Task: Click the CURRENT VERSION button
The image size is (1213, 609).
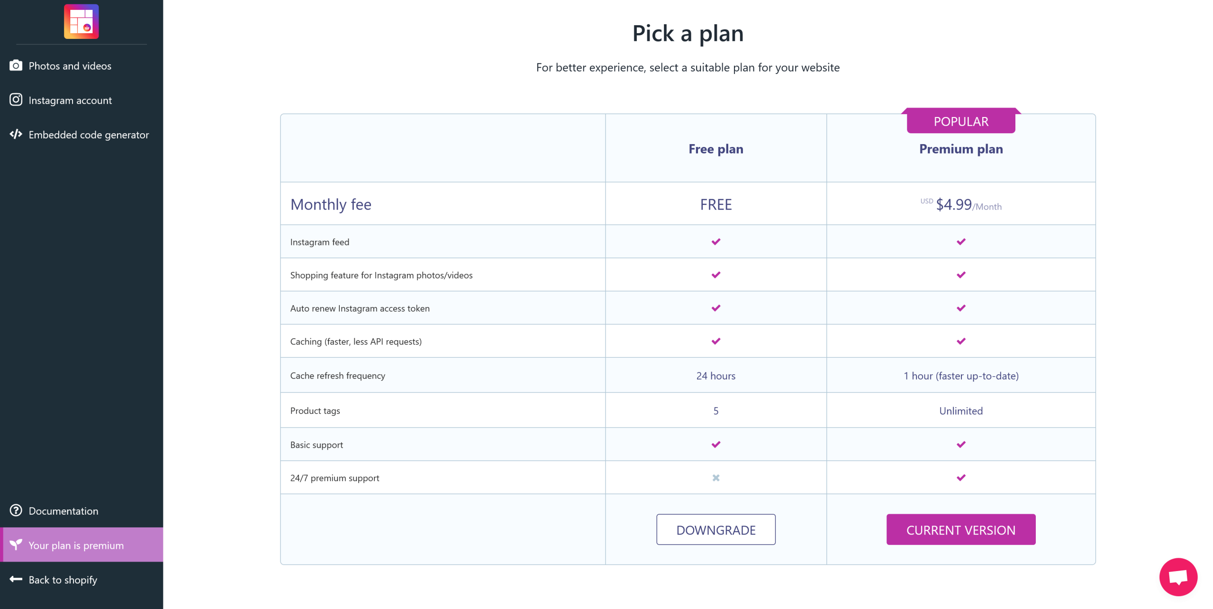Action: click(x=960, y=529)
